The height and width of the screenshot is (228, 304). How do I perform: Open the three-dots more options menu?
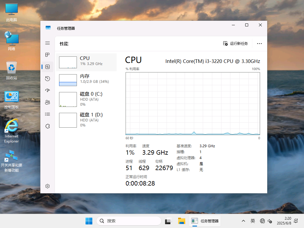(x=259, y=43)
